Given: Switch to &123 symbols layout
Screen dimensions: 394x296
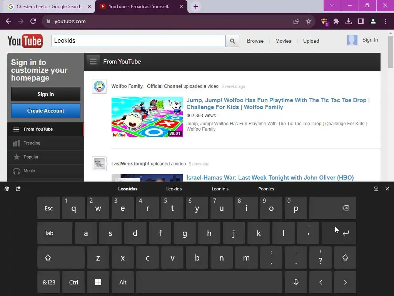Looking at the screenshot, I should 49,282.
